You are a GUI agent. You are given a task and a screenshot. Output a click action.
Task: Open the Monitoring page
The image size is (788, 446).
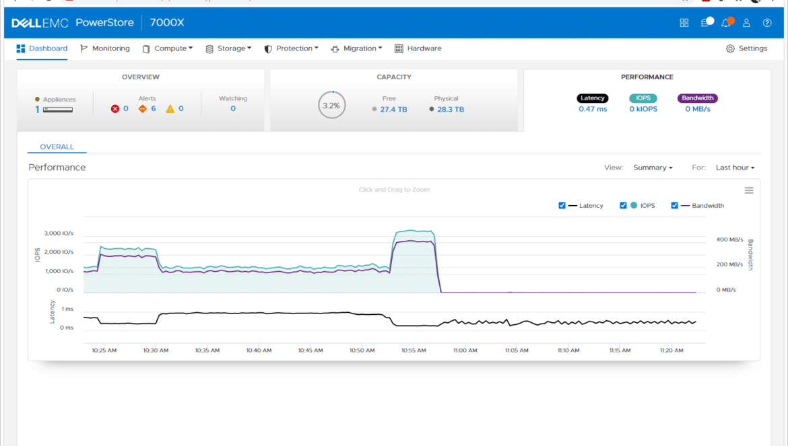point(105,48)
